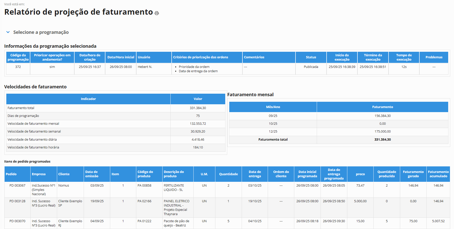Select the "Tempo de execução" column header

[404, 57]
